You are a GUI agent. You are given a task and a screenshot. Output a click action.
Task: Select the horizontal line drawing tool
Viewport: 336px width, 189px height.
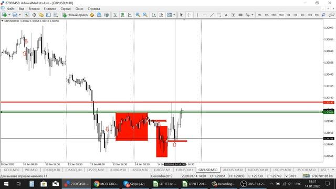click(x=205, y=15)
